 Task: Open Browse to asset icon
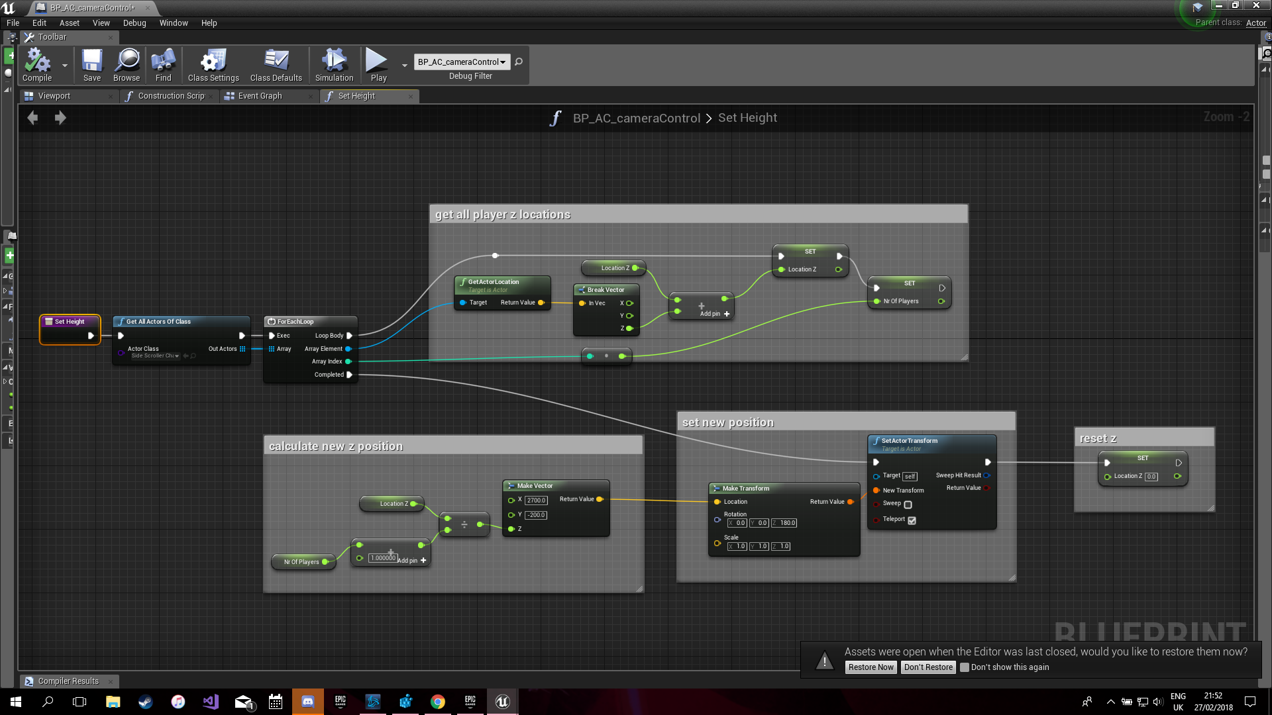click(x=127, y=65)
